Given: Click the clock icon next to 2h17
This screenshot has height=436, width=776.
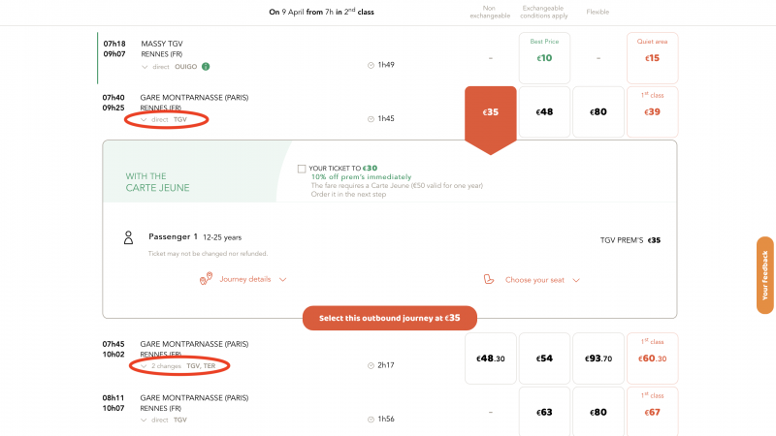Looking at the screenshot, I should click(x=371, y=366).
